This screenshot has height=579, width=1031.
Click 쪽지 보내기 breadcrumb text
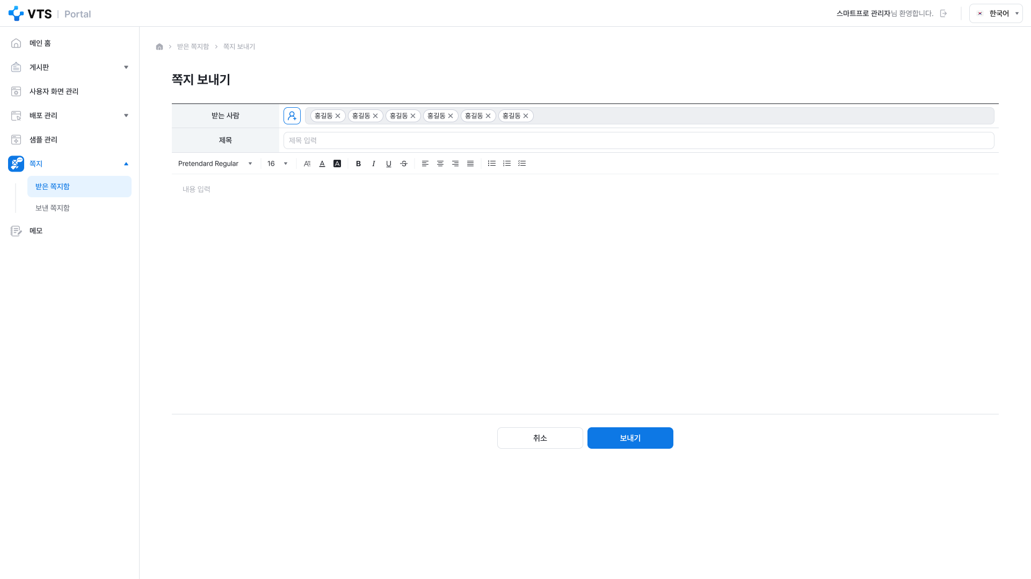tap(239, 47)
